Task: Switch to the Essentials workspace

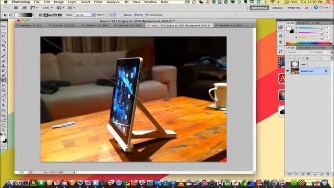Action: click(x=259, y=8)
